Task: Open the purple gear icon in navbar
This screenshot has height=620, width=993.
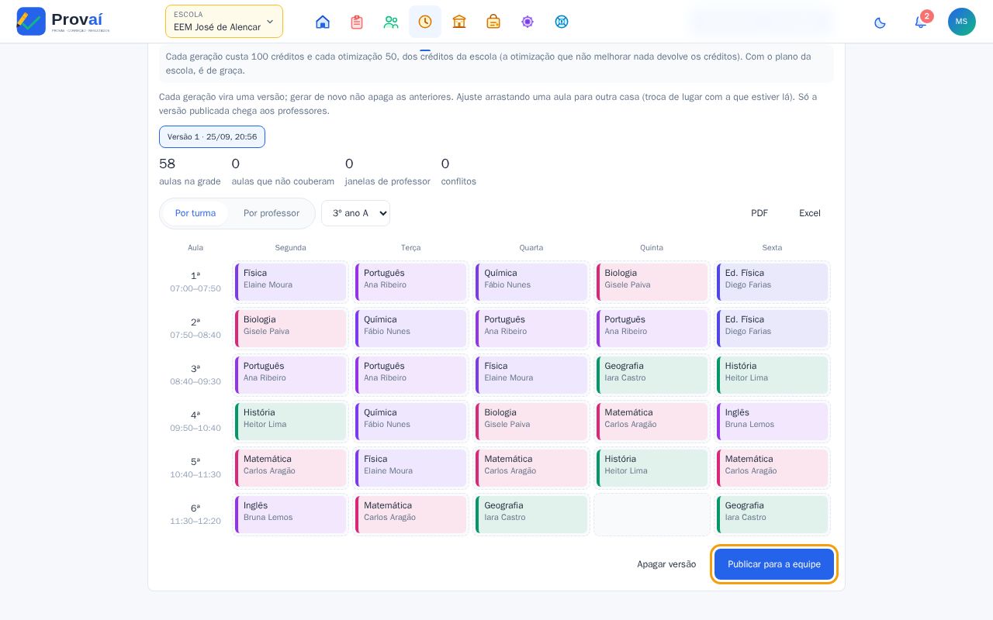Action: 528,22
